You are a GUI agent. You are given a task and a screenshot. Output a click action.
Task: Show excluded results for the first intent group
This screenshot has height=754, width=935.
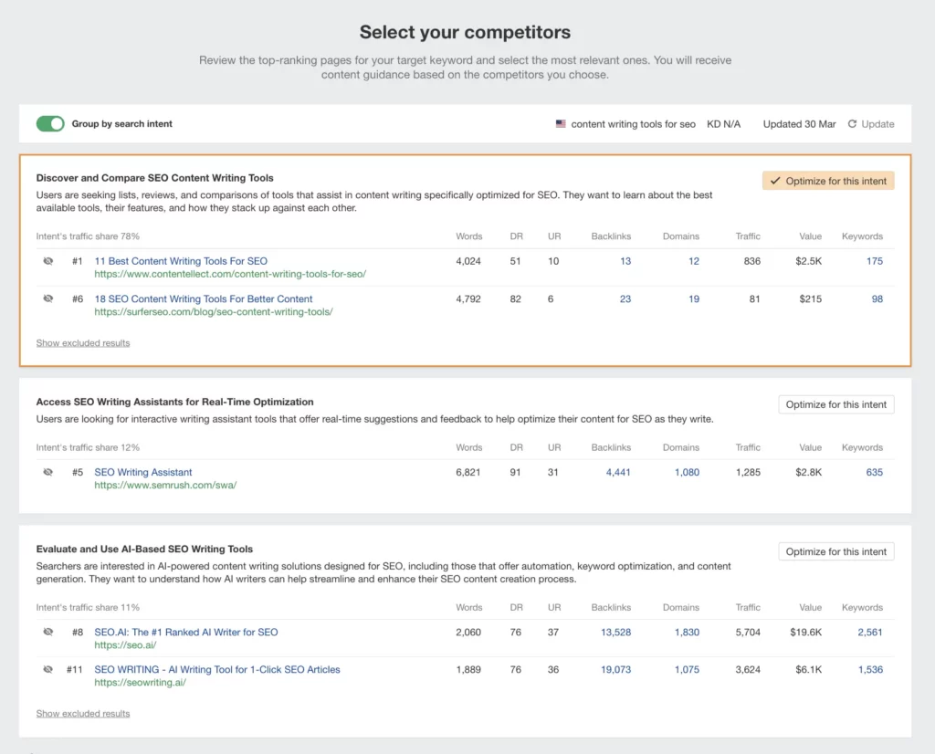pyautogui.click(x=83, y=342)
